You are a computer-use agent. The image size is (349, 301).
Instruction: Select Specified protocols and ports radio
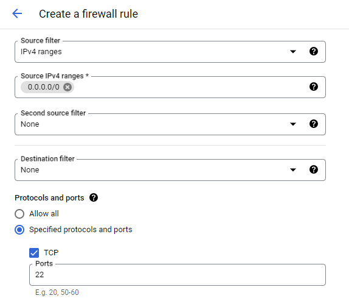19,230
